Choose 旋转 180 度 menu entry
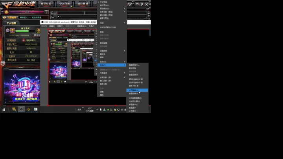Screen dimensions: 283x159 [137, 86]
